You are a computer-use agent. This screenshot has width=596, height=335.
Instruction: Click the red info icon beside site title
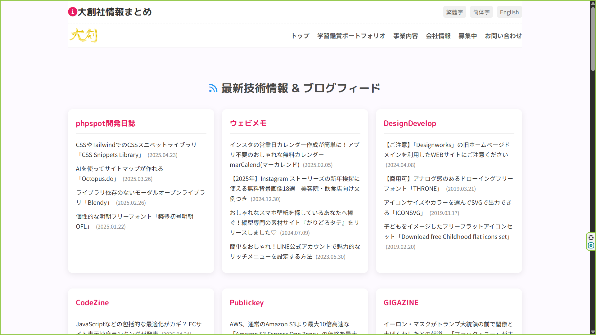72,12
